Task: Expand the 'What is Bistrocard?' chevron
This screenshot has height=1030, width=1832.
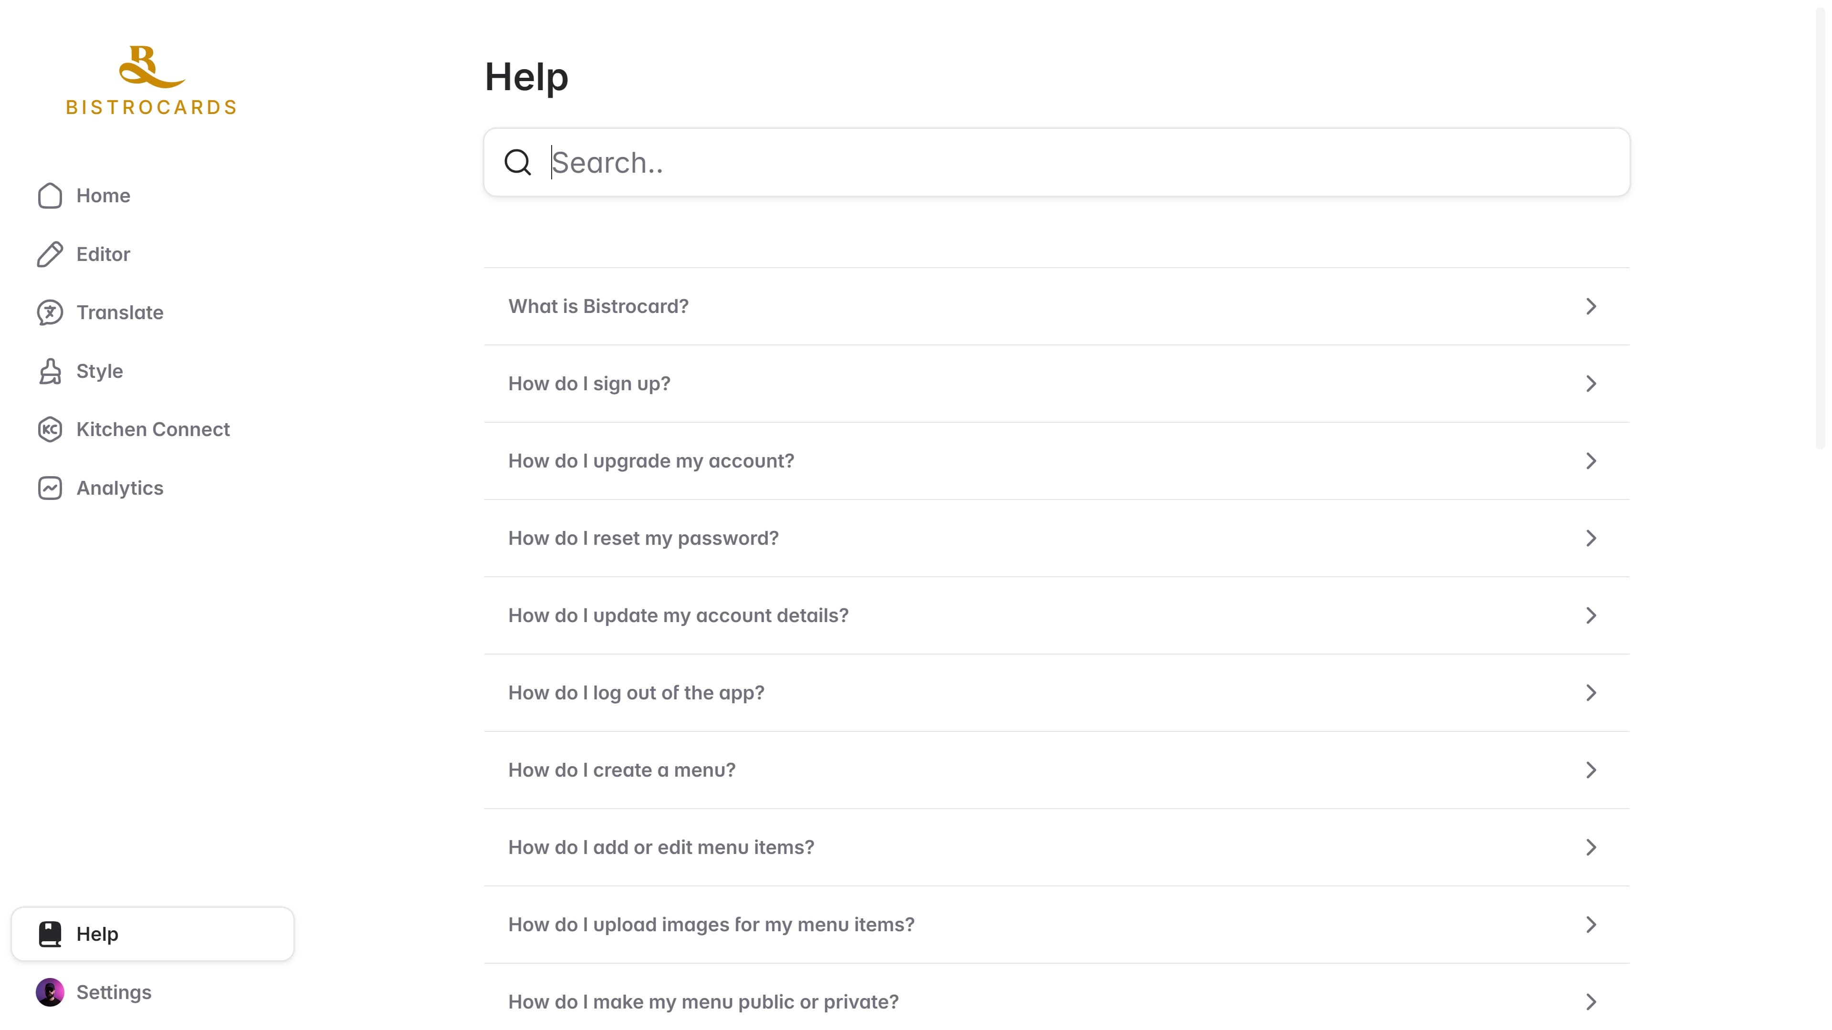Action: click(1591, 306)
